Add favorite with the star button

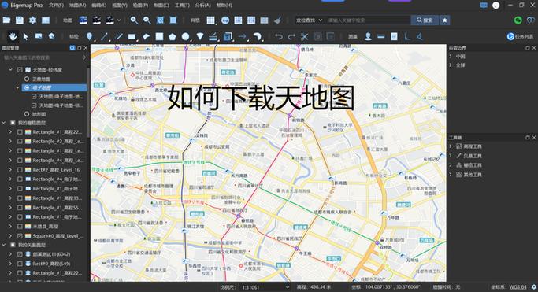click(445, 20)
